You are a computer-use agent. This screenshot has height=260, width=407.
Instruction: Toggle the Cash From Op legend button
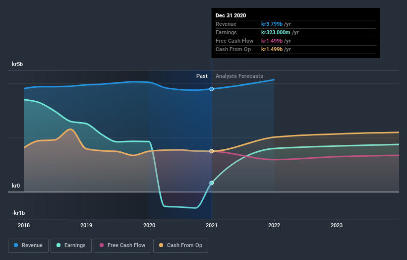pos(180,246)
